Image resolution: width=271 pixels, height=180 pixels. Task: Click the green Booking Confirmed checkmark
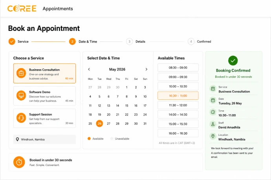tap(233, 61)
